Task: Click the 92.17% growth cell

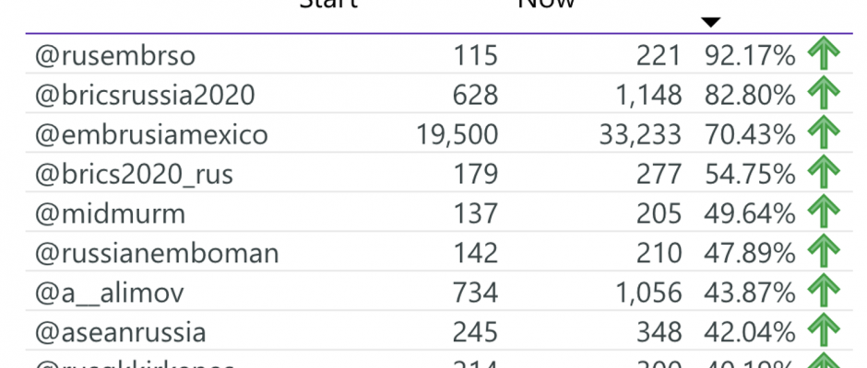Action: click(750, 56)
